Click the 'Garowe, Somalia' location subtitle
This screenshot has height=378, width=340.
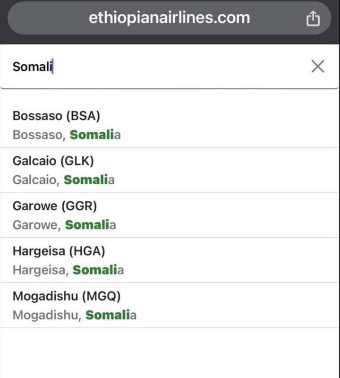pyautogui.click(x=64, y=225)
